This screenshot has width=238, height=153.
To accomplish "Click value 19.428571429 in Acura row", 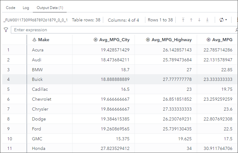I will click(115, 50).
